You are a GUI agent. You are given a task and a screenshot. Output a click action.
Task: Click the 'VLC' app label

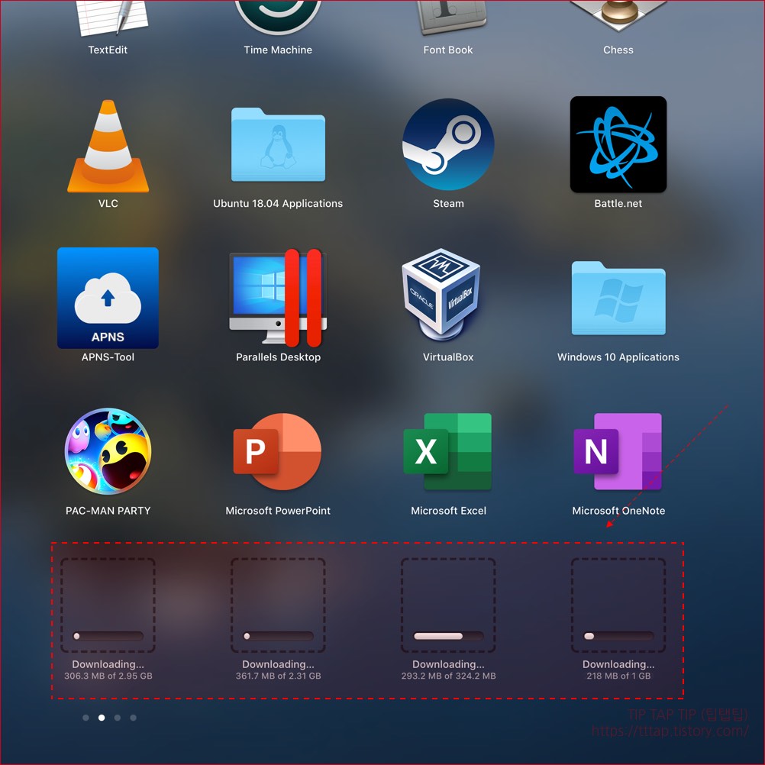click(x=108, y=203)
